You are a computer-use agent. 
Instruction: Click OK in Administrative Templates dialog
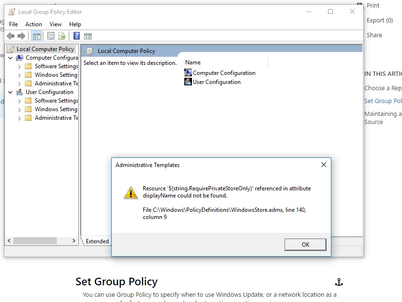306,245
